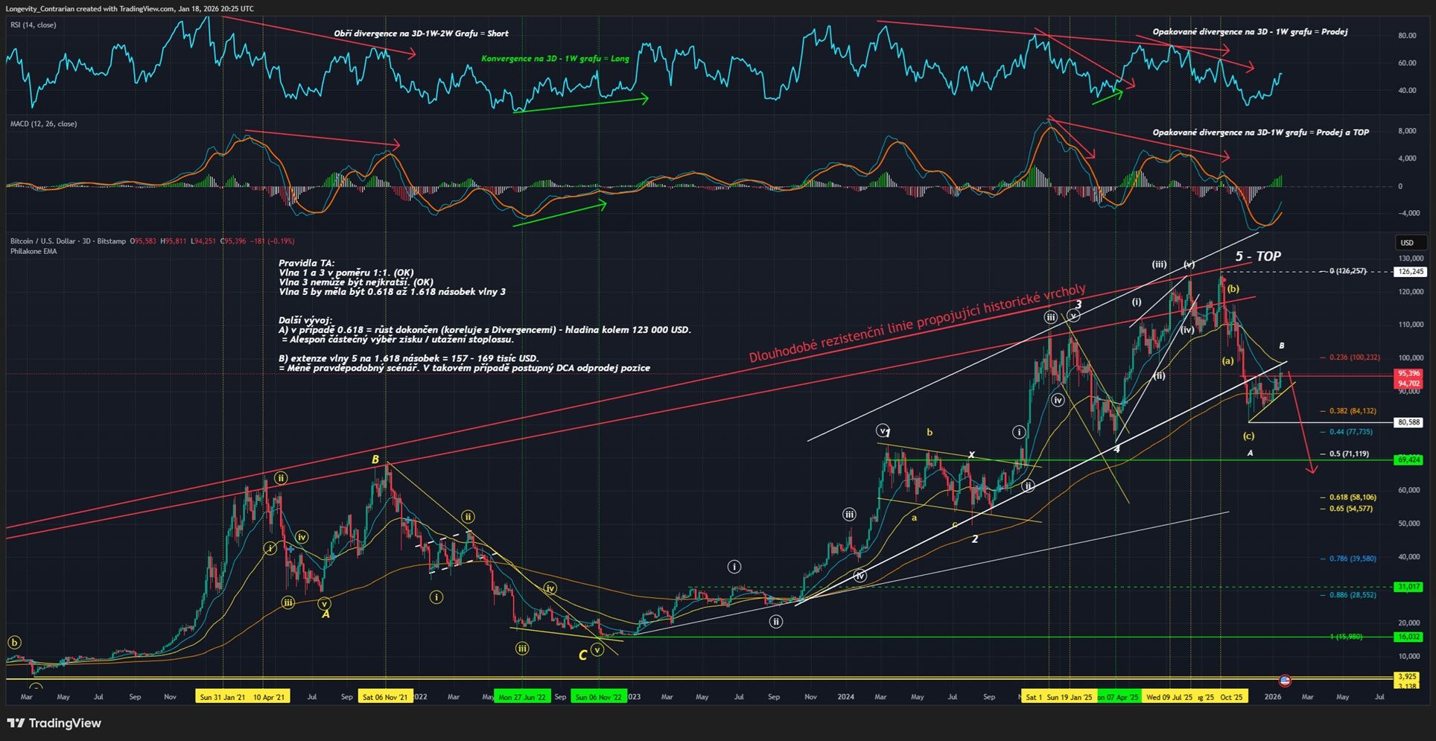Image resolution: width=1436 pixels, height=741 pixels.
Task: Select the yellow B wave label at 2021 peak
Action: [375, 460]
